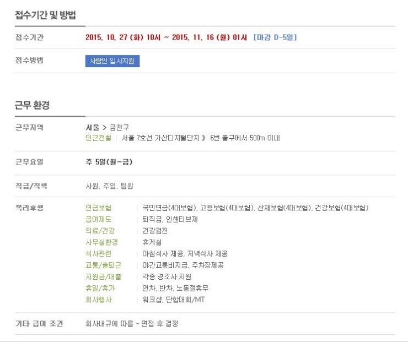
Task: Select the application period date text
Action: click(166, 37)
